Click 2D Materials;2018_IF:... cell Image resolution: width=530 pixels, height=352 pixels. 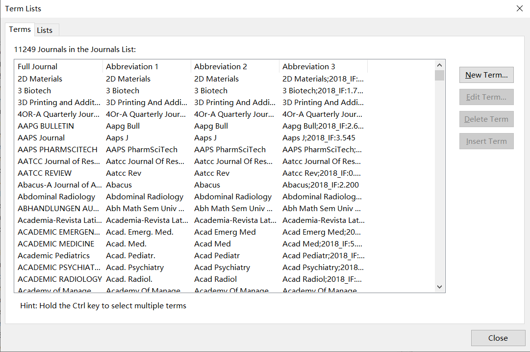(323, 79)
